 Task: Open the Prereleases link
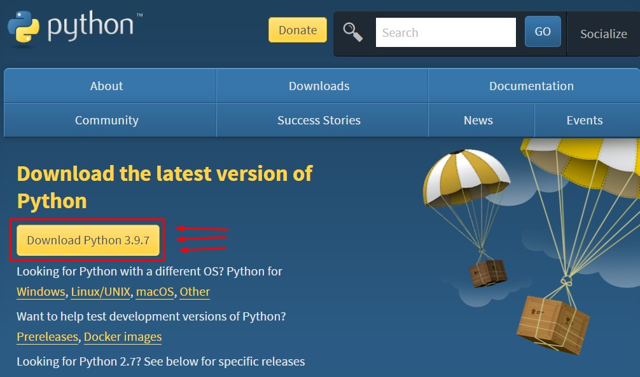pyautogui.click(x=47, y=337)
